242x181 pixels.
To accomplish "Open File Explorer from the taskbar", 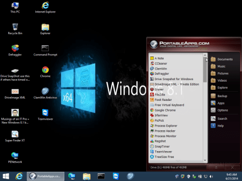I will pos(87,176).
